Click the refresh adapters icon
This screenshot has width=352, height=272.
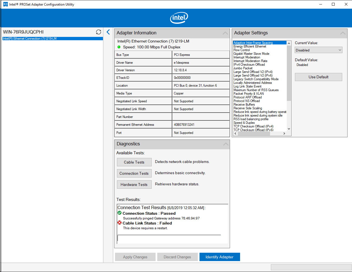[x=98, y=32]
